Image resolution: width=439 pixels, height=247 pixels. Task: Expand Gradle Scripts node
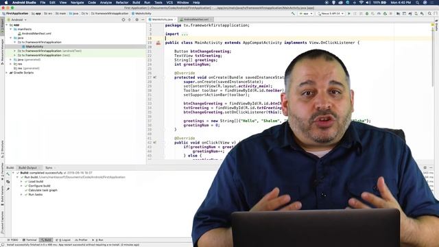point(7,73)
